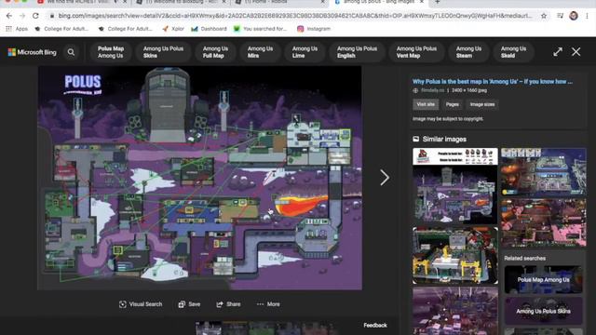Open first 'College For Adult...' bookmark
This screenshot has width=596, height=335.
(x=61, y=29)
